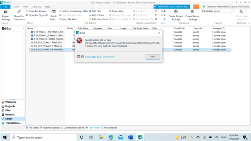Click Add New Folder
The height and width of the screenshot is (141, 251).
98,19
